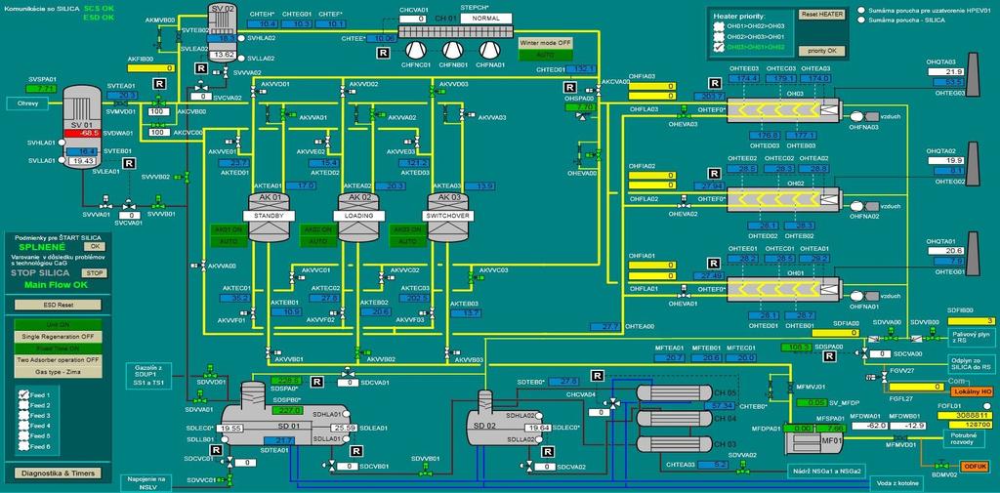
Task: Tick the Feed 2 checkbox
Action: 23,405
